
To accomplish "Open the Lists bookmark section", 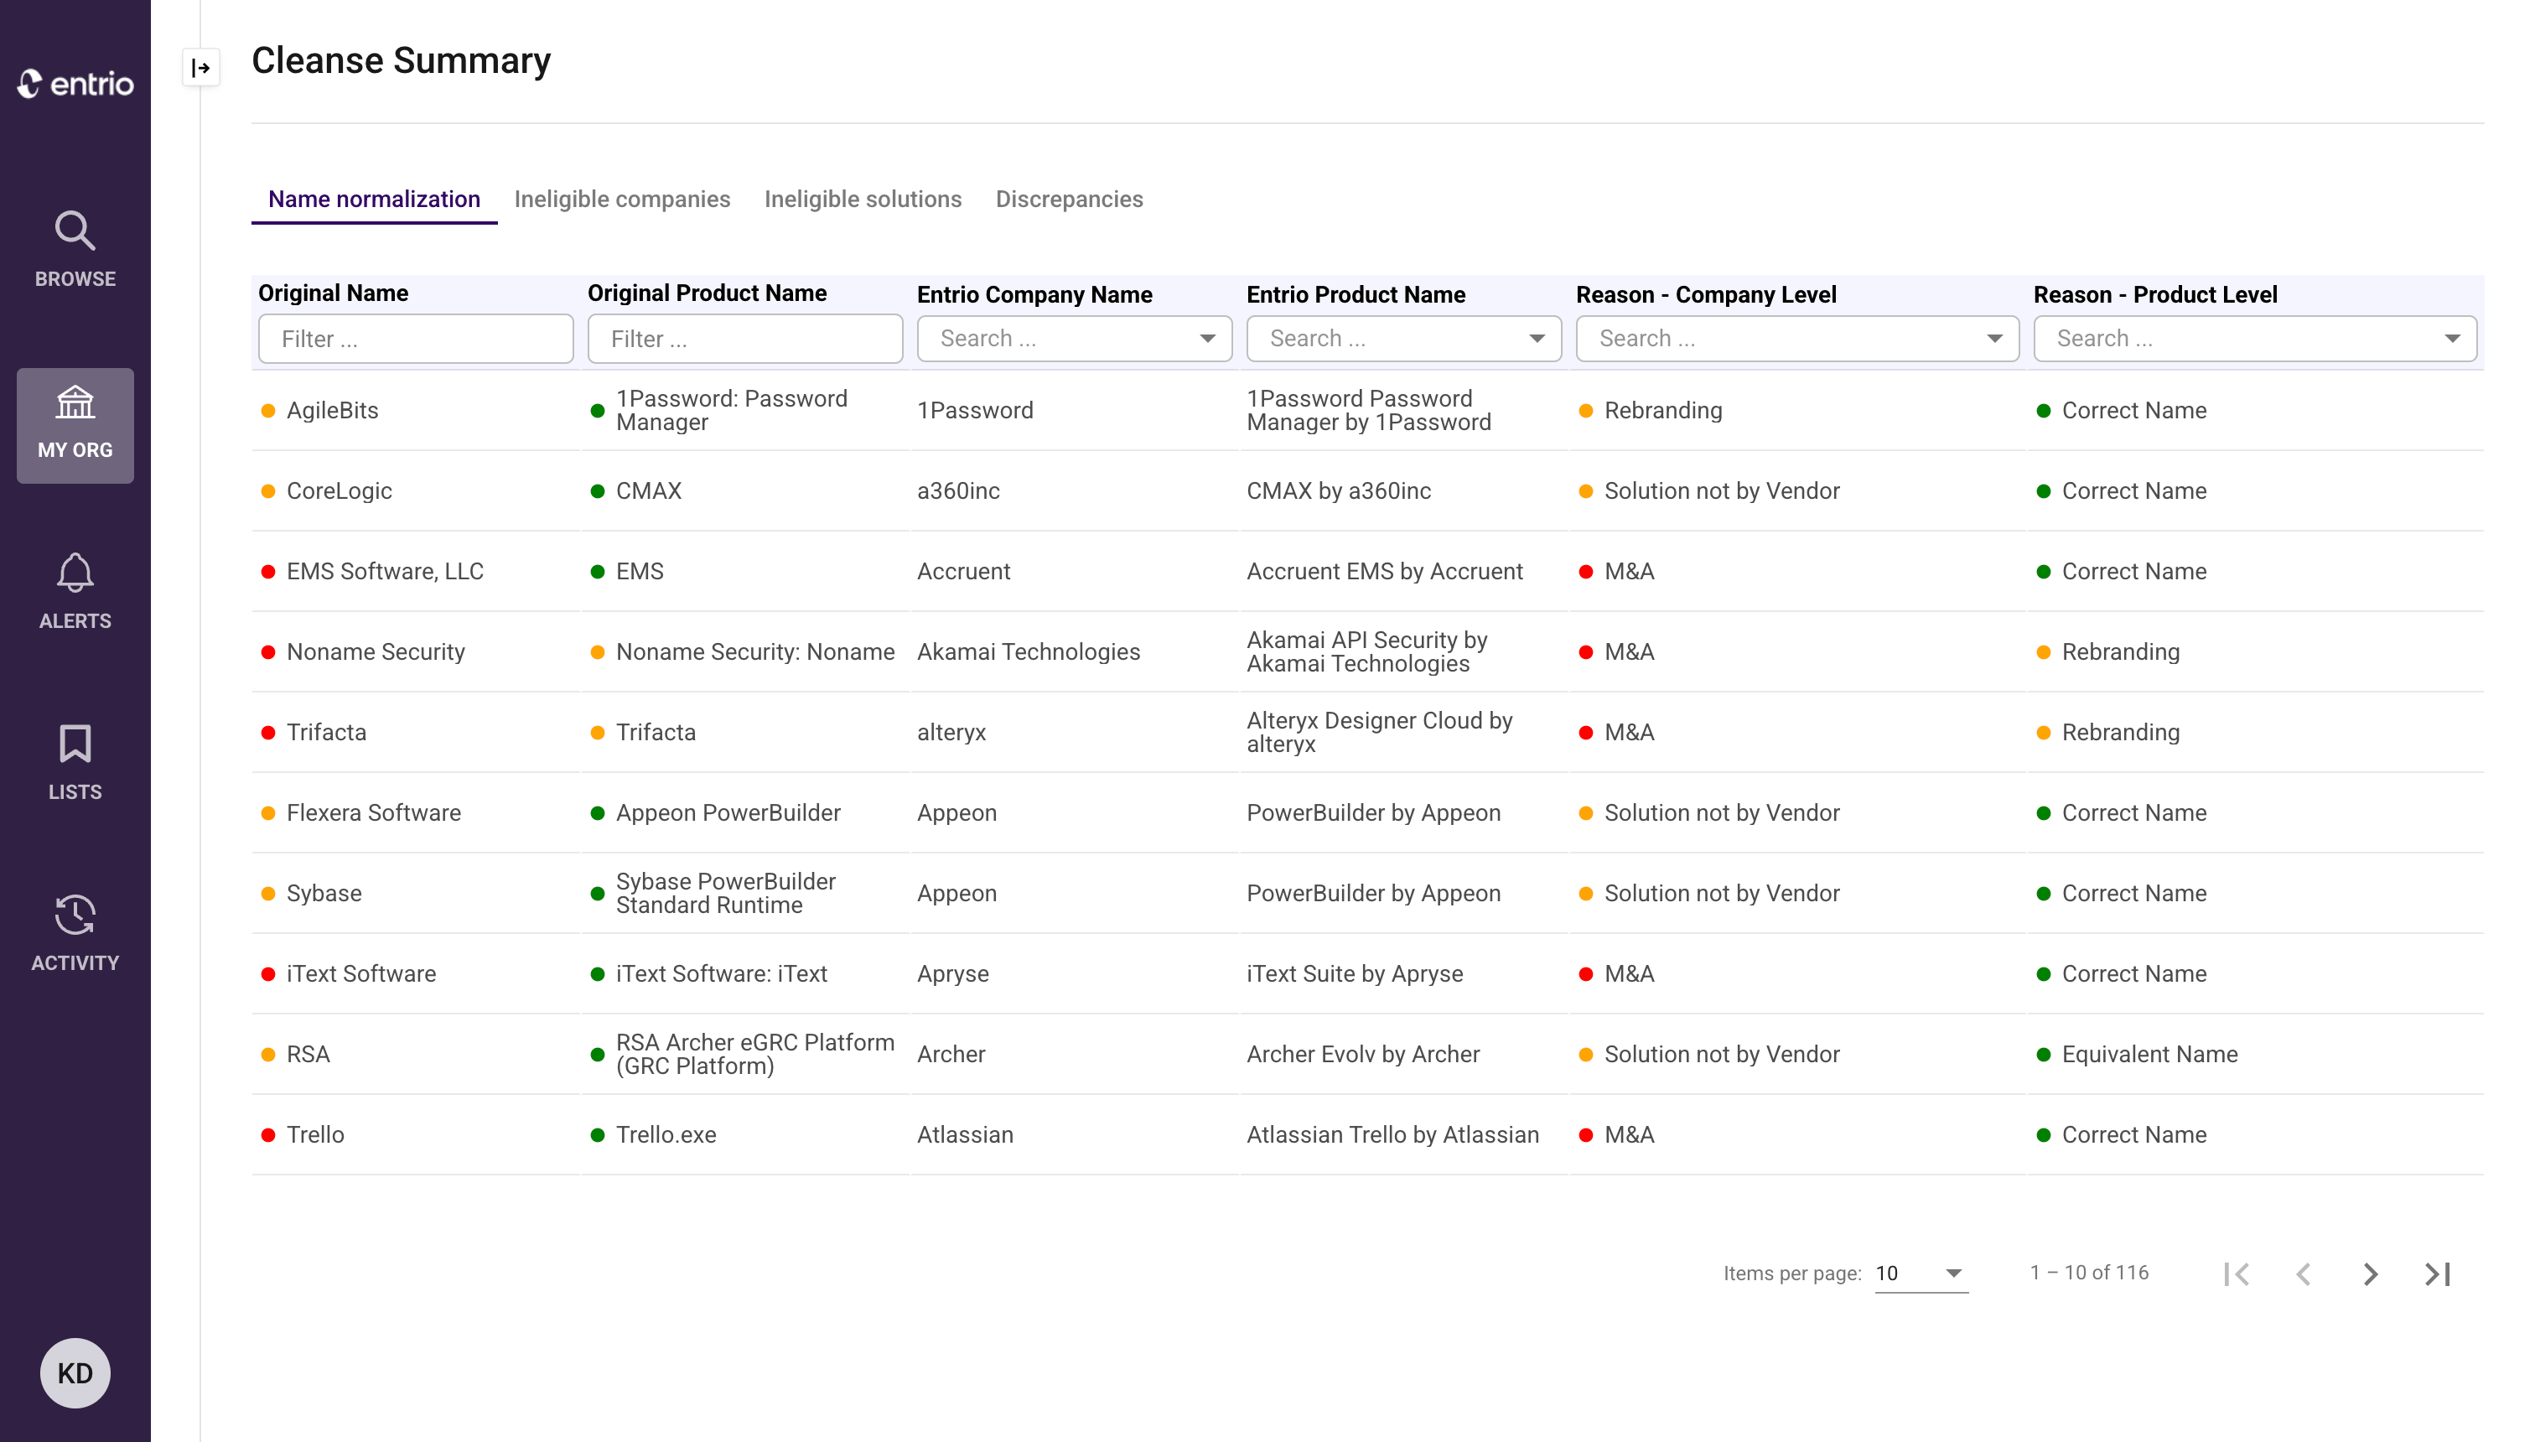I will coord(75,763).
